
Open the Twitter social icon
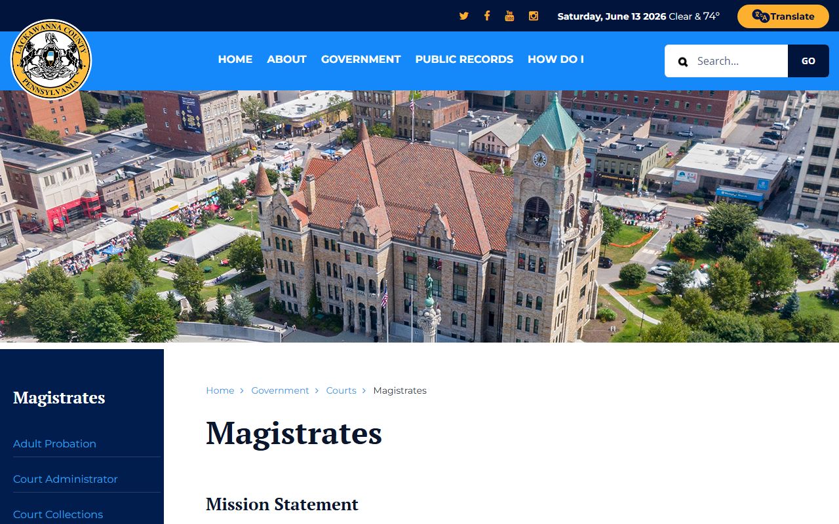coord(464,16)
